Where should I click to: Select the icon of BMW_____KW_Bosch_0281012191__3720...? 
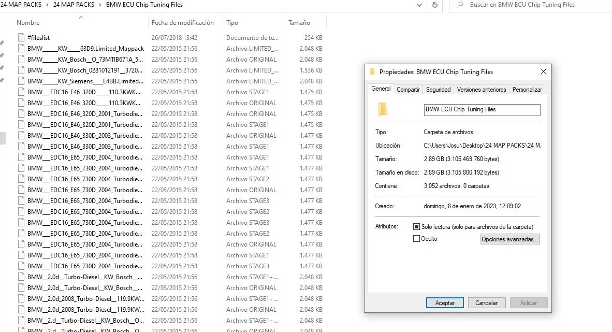[x=21, y=70]
